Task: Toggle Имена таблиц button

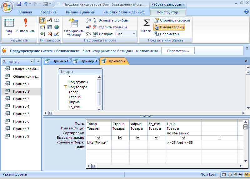Action: [x=169, y=27]
